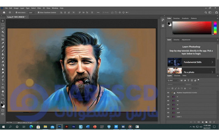Select the Brush tool
Viewport: 219px width, 136px height.
click(x=3, y=50)
